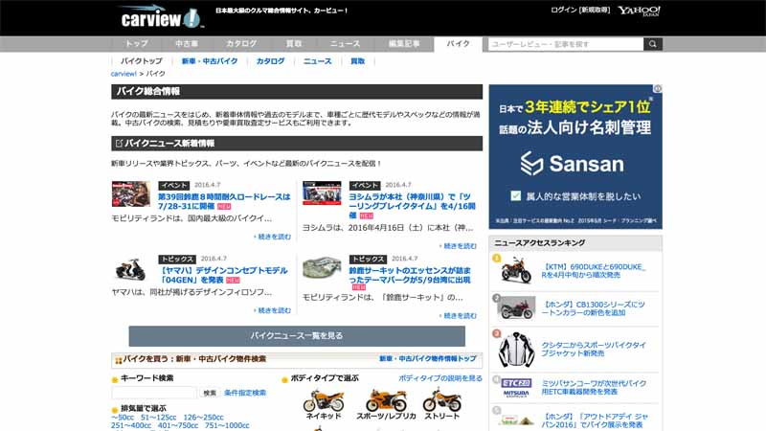The image size is (766, 431).
Task: Click the ログイン link in header
Action: point(564,10)
